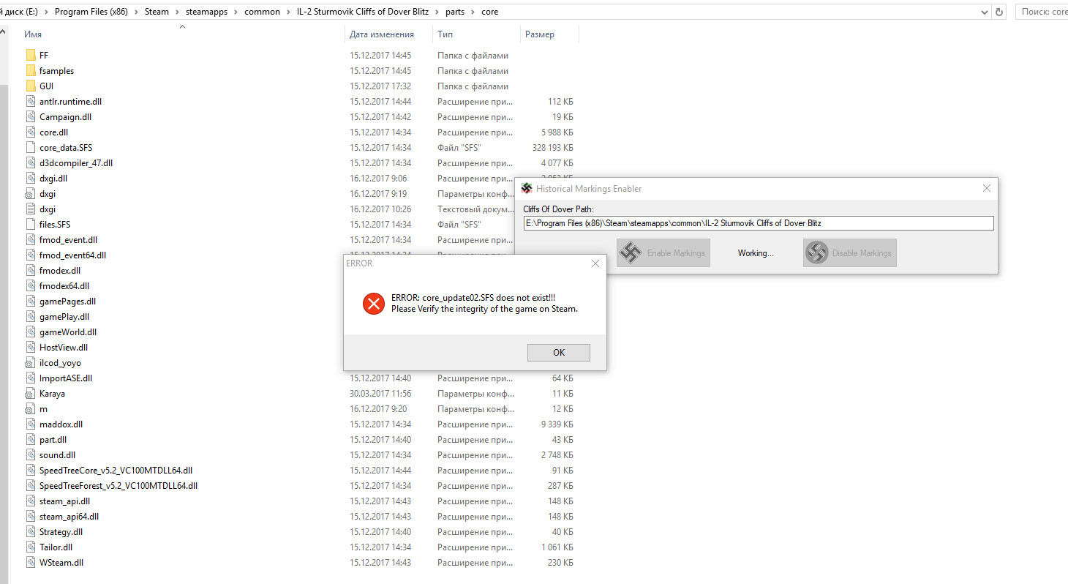
Task: Select core_data.SFS file icon
Action: (x=30, y=148)
